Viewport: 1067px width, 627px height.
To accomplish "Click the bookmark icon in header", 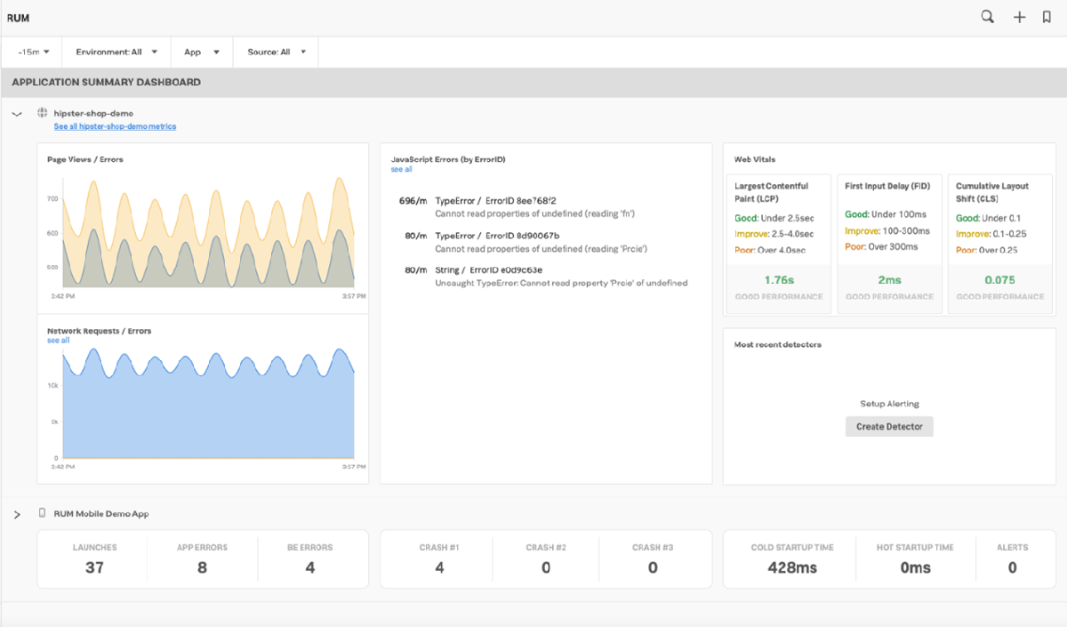I will click(x=1047, y=17).
